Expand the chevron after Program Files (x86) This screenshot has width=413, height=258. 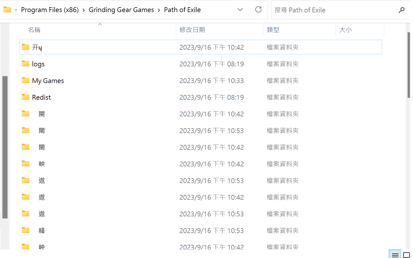pyautogui.click(x=84, y=10)
